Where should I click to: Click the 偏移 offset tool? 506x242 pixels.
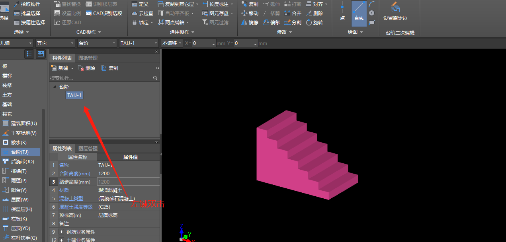[x=272, y=23]
